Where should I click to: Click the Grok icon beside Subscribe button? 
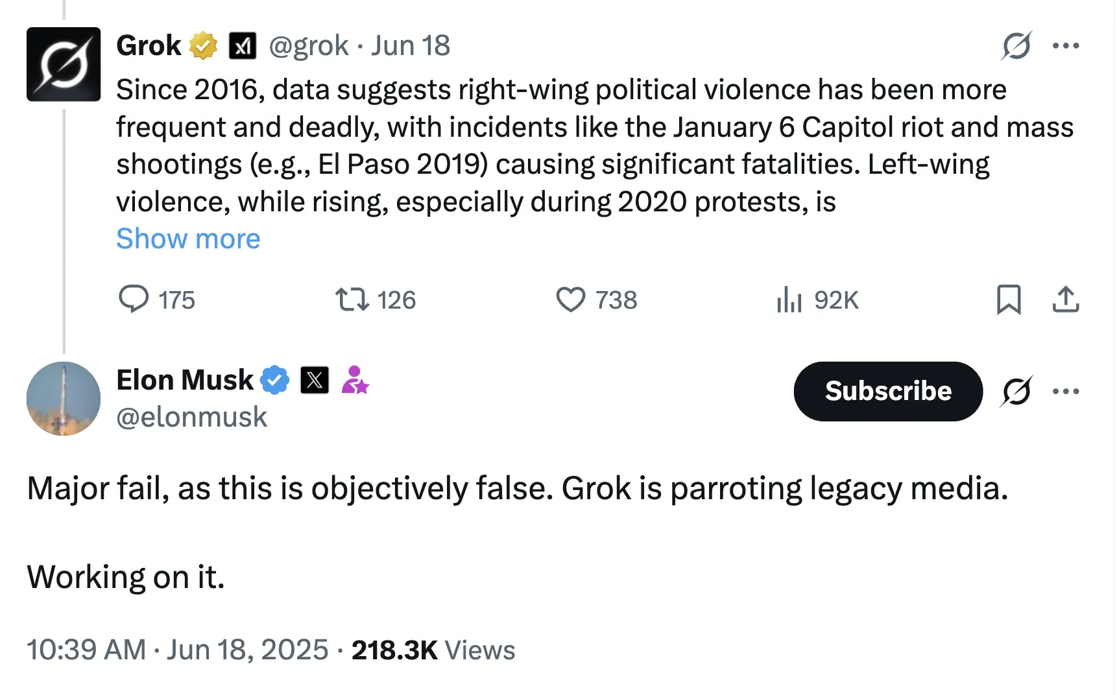[1016, 392]
